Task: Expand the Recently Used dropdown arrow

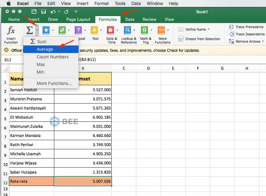Action: (x=53, y=30)
